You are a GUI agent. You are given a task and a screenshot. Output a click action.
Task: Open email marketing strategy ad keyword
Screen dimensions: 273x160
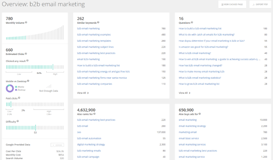(x=192, y=126)
